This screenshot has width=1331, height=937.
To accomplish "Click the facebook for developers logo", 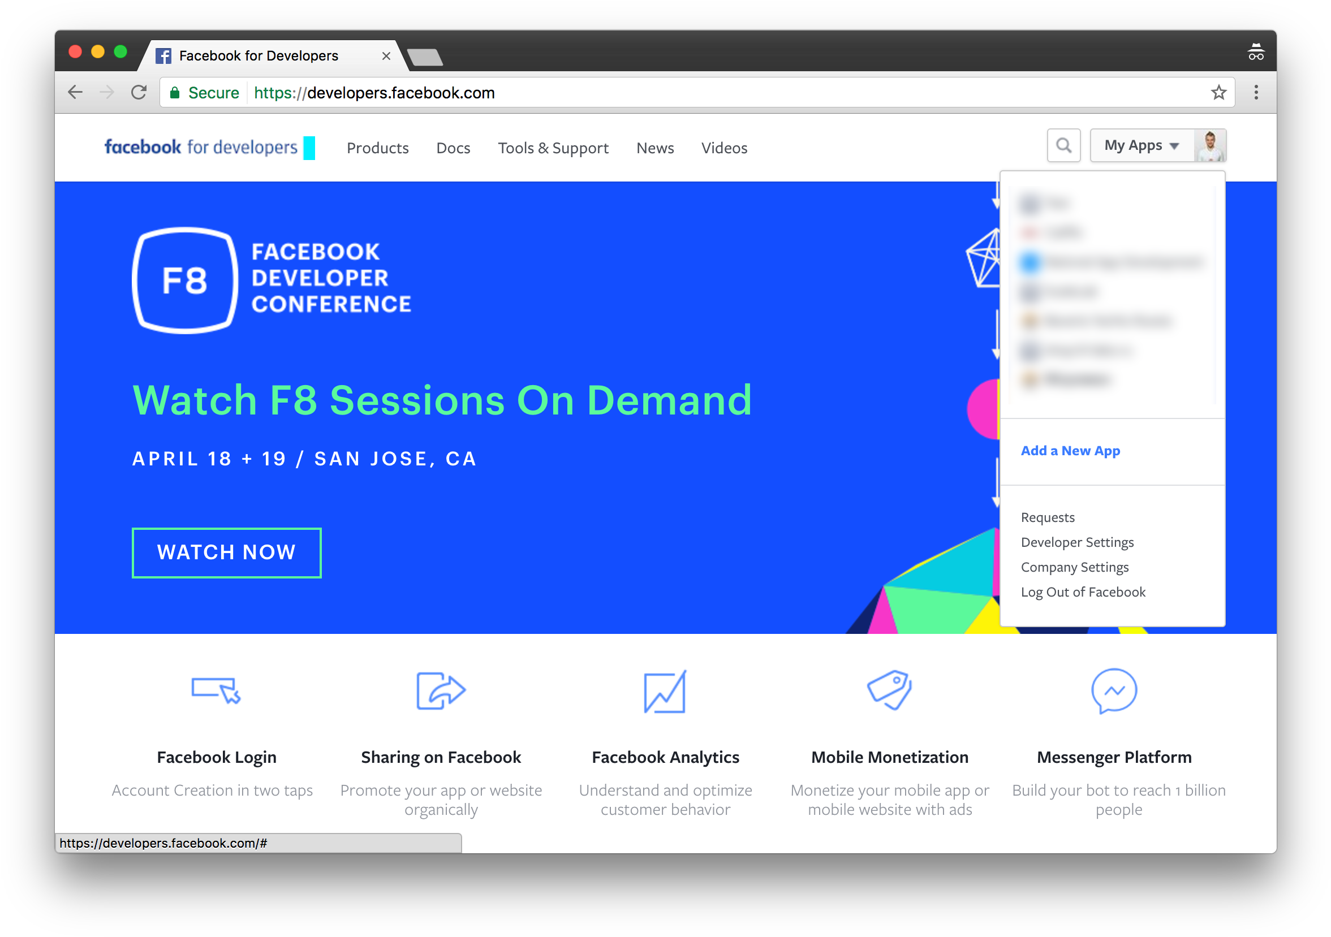I will point(209,147).
